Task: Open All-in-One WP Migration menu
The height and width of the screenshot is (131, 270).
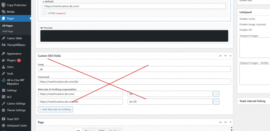Action: [x=15, y=82]
